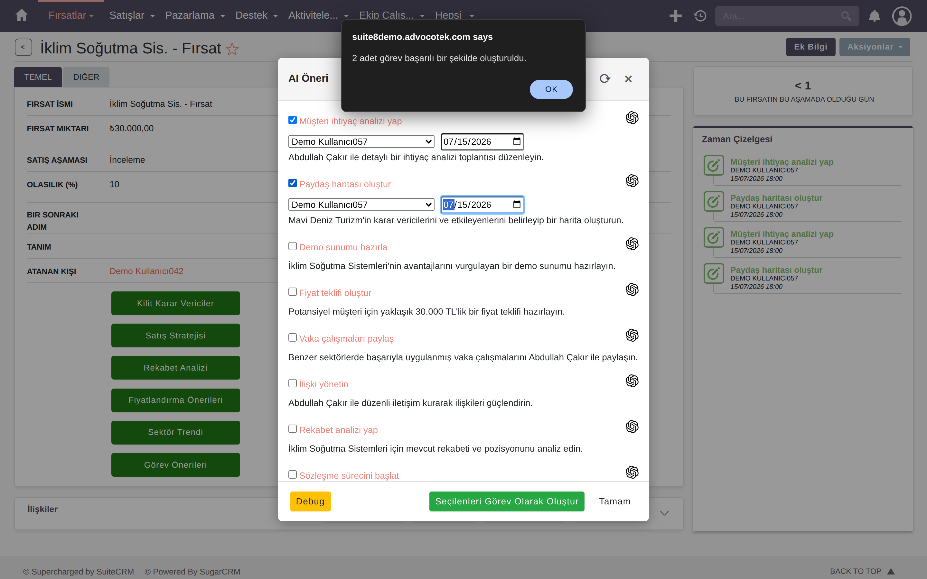Screen dimensions: 927x579
Task: Open the Aktivitele... menu
Action: point(318,15)
